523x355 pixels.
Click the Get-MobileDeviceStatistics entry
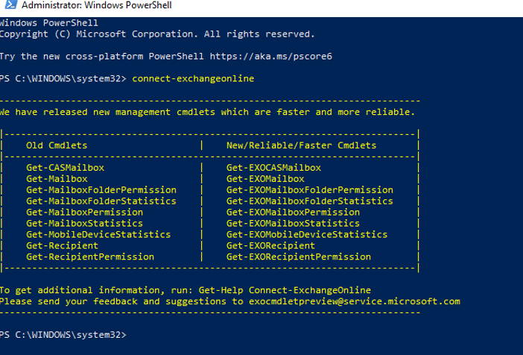click(x=98, y=234)
